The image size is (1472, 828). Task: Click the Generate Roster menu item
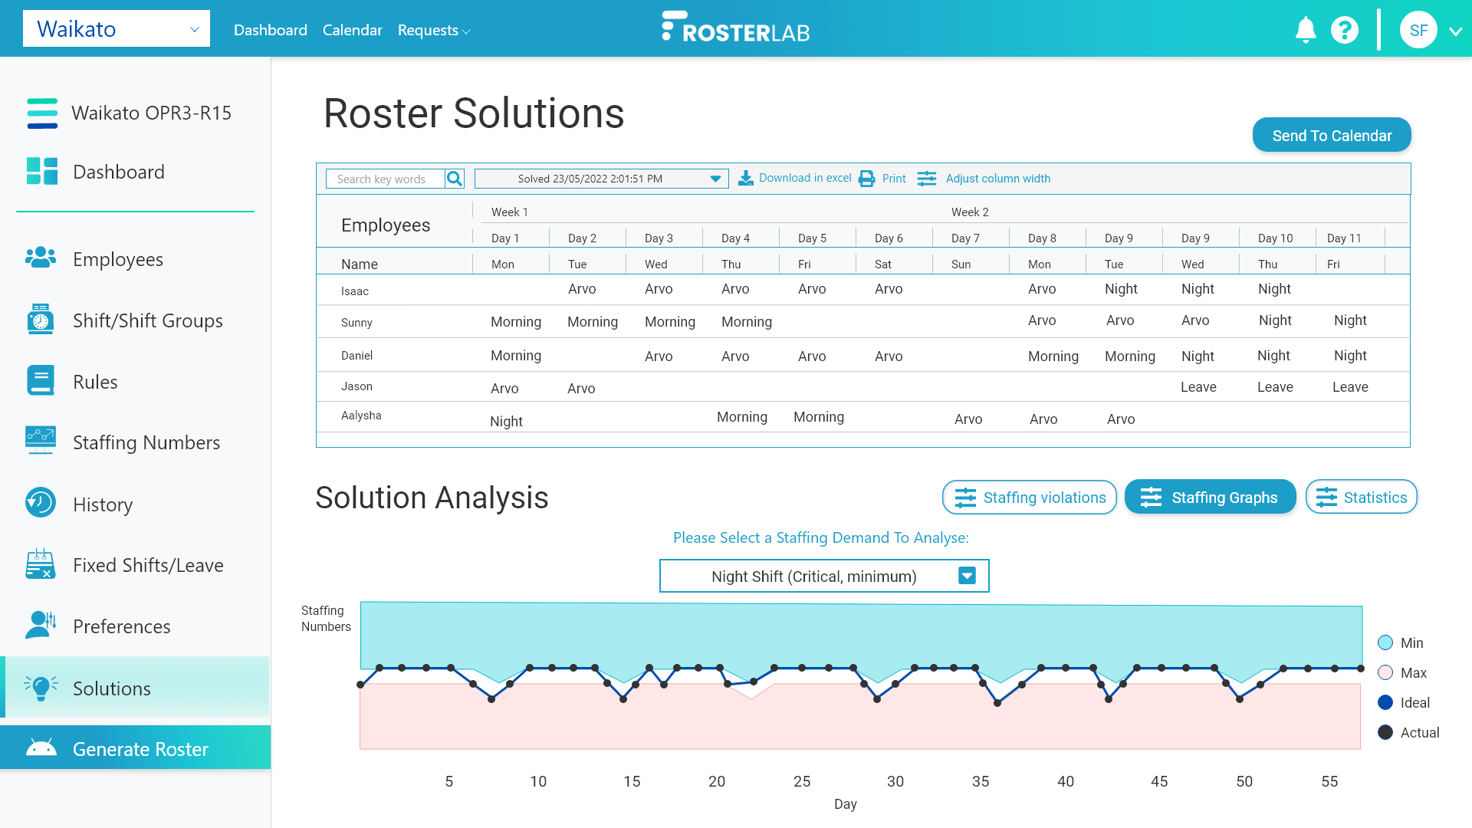[140, 748]
